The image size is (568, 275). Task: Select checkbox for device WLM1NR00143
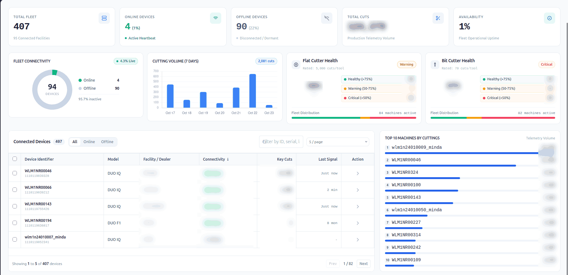pos(15,206)
